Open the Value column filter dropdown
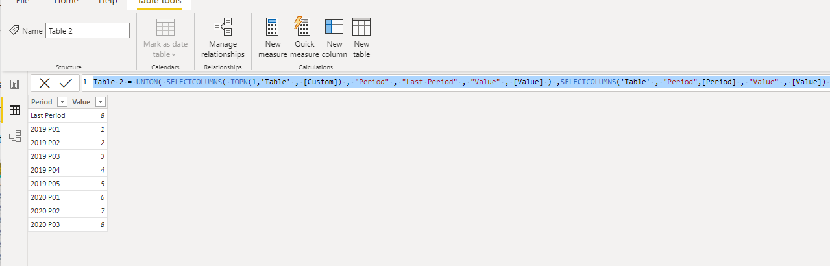830x266 pixels. coord(101,102)
